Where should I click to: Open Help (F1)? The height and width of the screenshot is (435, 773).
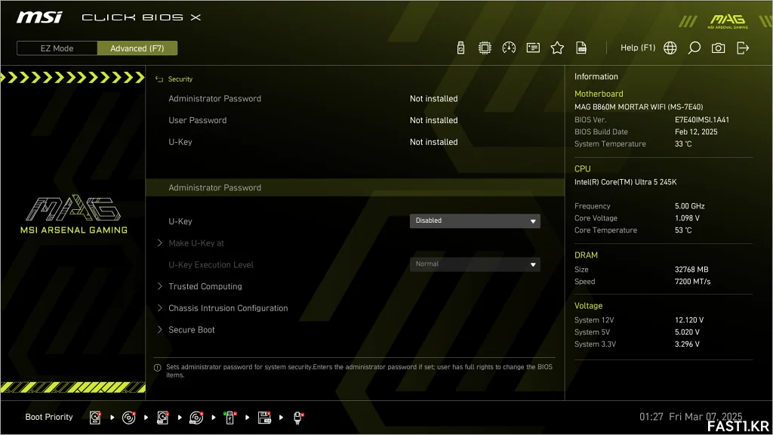[638, 48]
